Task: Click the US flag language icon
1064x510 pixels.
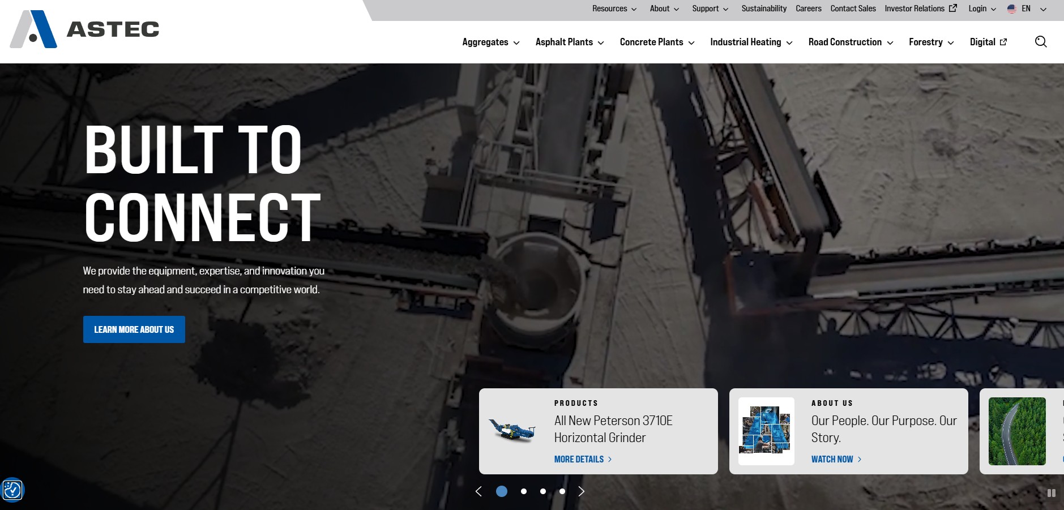Action: (x=1012, y=8)
